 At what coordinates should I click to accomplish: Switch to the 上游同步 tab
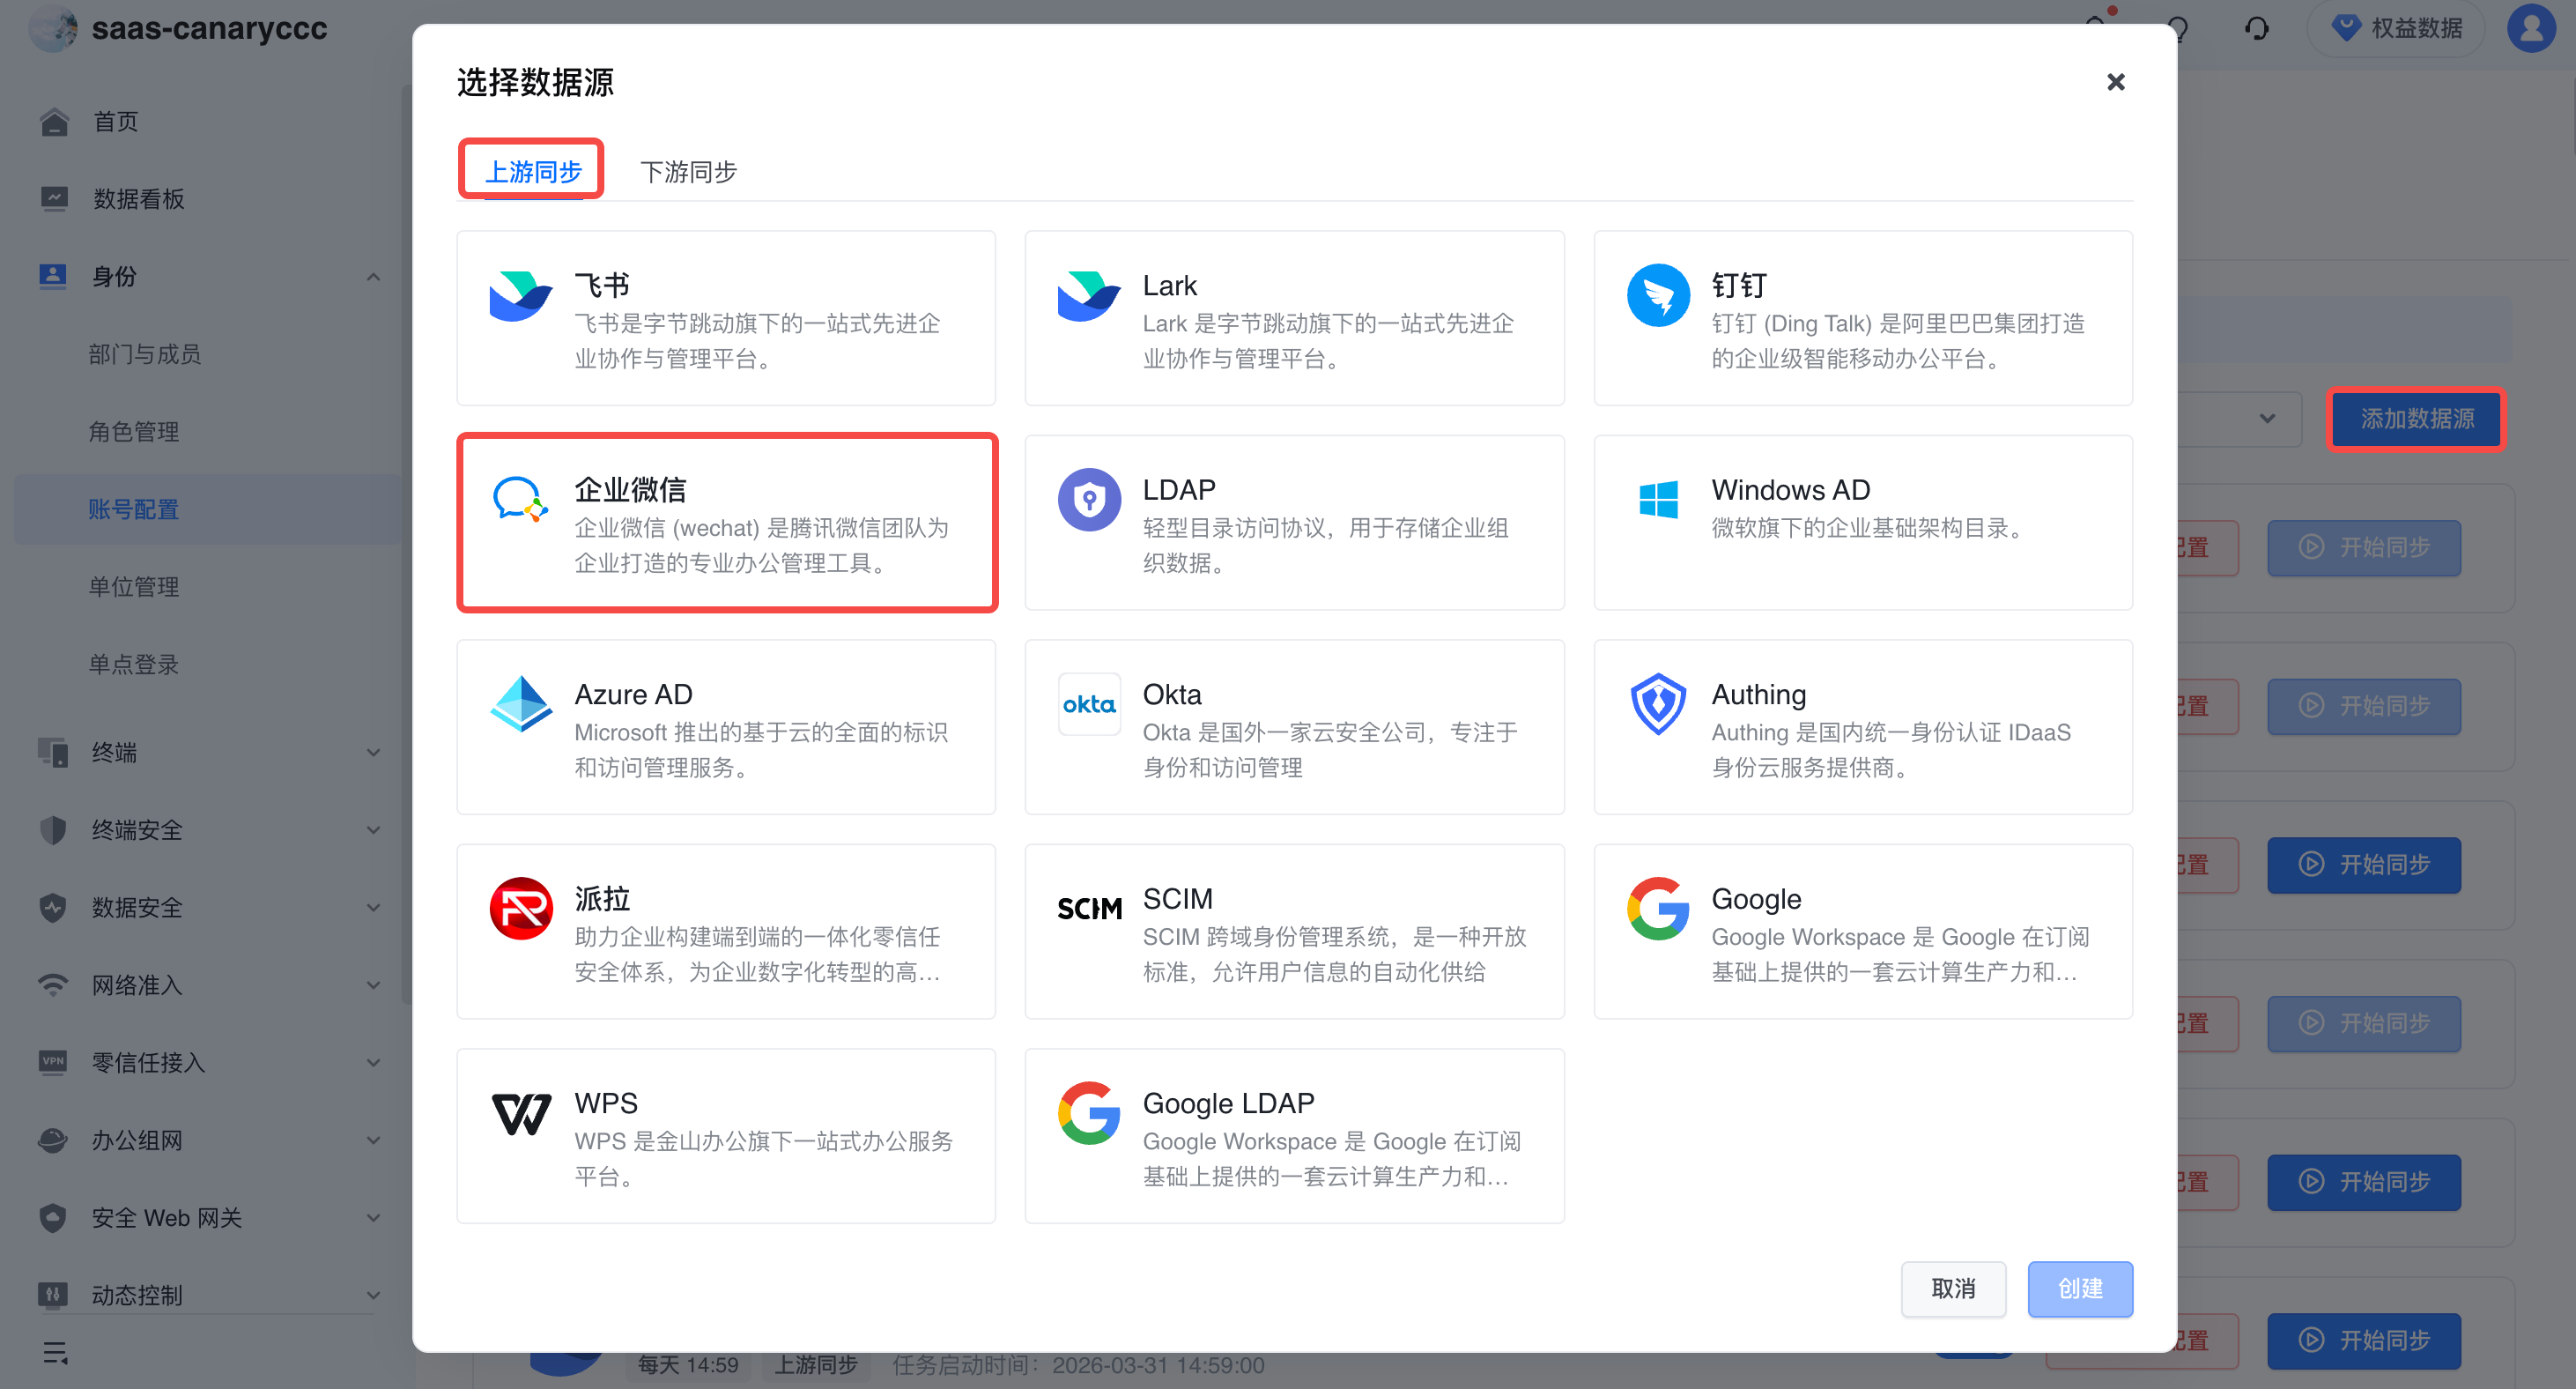532,172
